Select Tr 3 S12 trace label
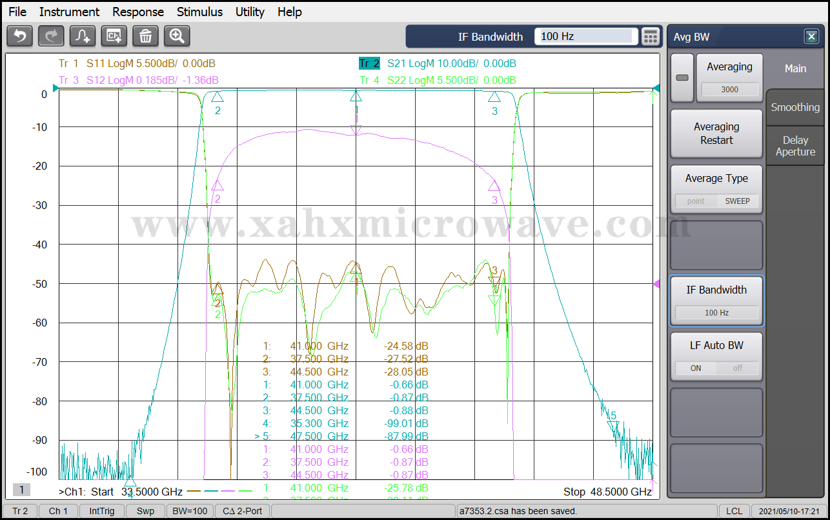The width and height of the screenshot is (830, 520). coord(138,80)
